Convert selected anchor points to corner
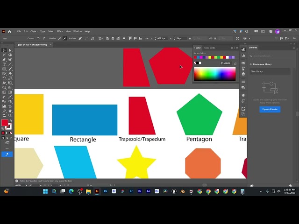This screenshot has height=224, width=299. click(x=38, y=38)
